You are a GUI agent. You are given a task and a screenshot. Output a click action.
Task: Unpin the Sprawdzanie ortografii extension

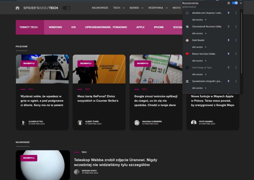click(228, 81)
